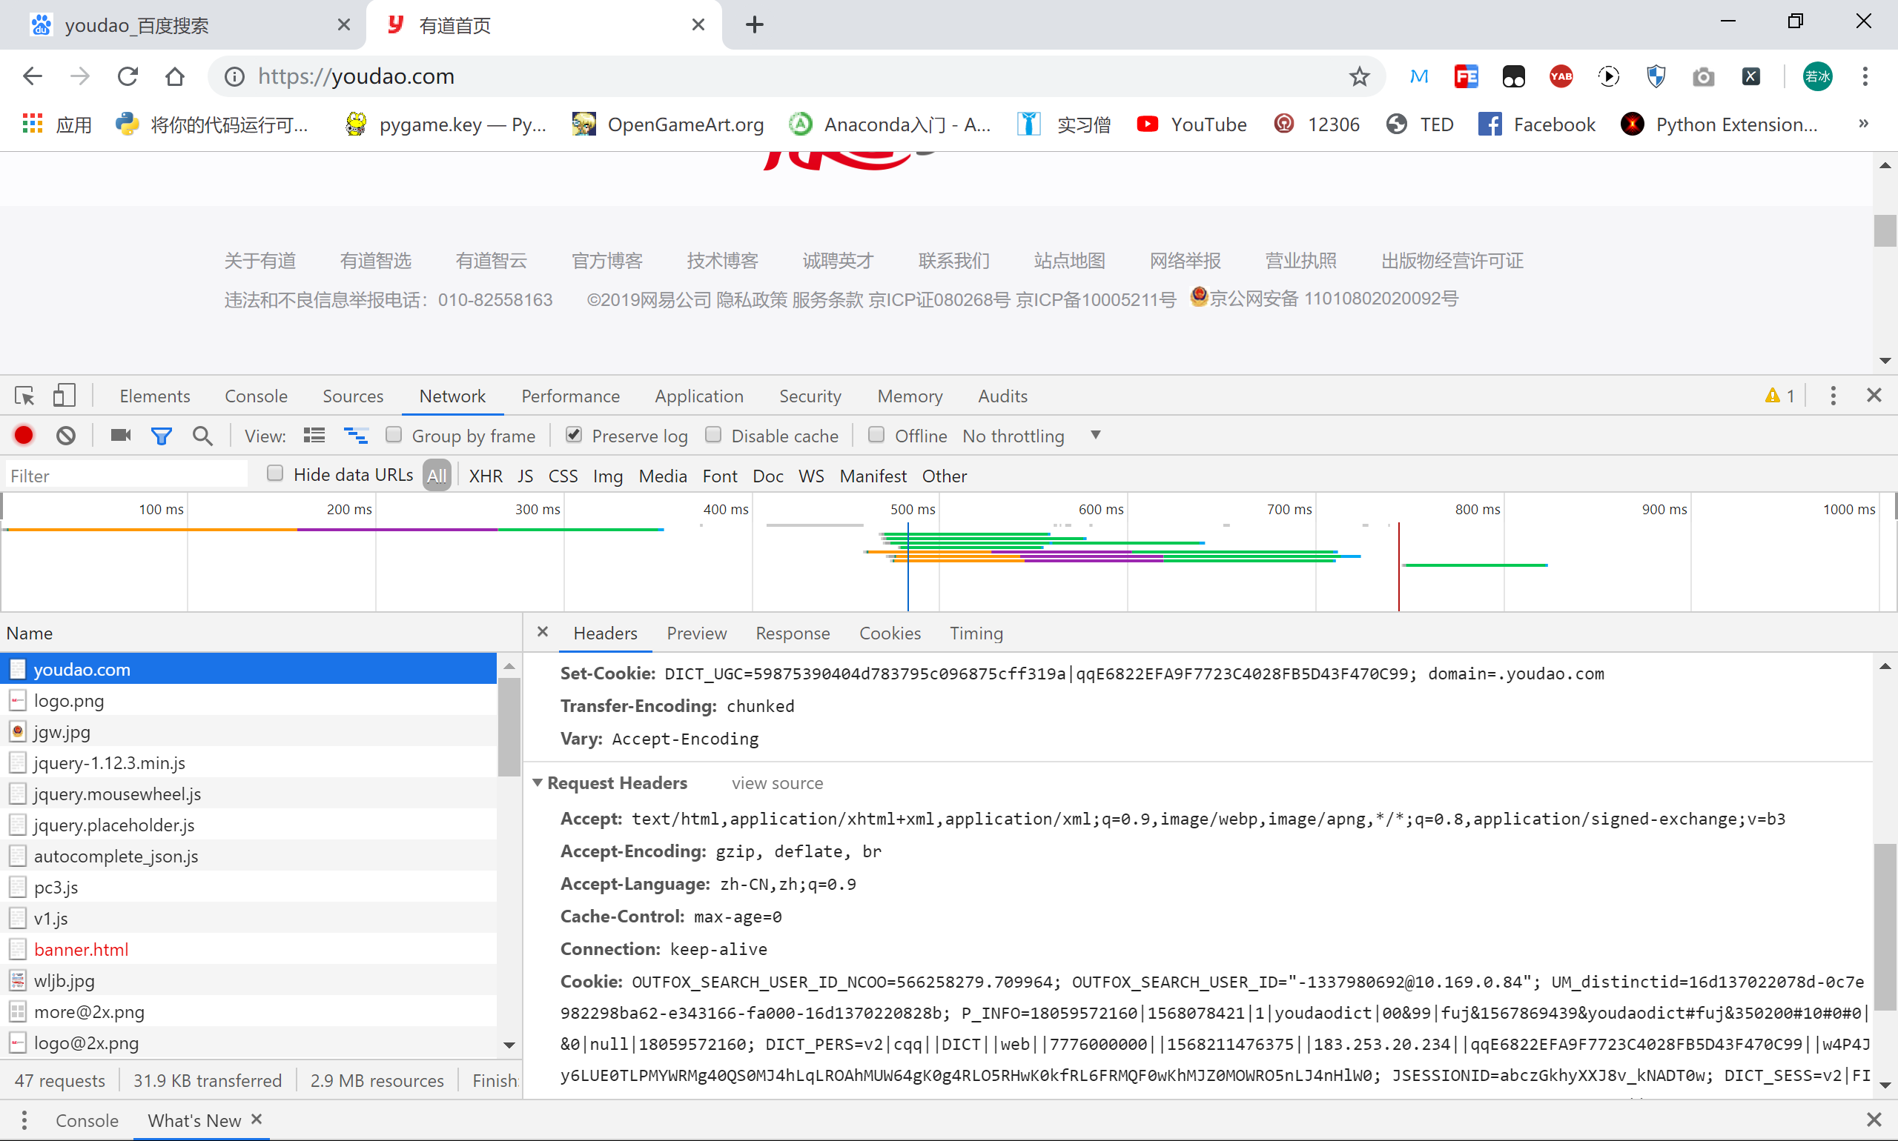Toggle device toolbar icon
The width and height of the screenshot is (1898, 1141).
64,395
